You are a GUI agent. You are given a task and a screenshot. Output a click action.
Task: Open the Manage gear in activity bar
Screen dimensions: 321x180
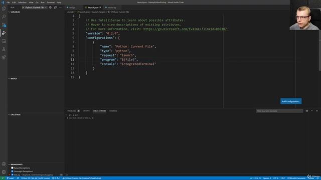[x=4, y=172]
